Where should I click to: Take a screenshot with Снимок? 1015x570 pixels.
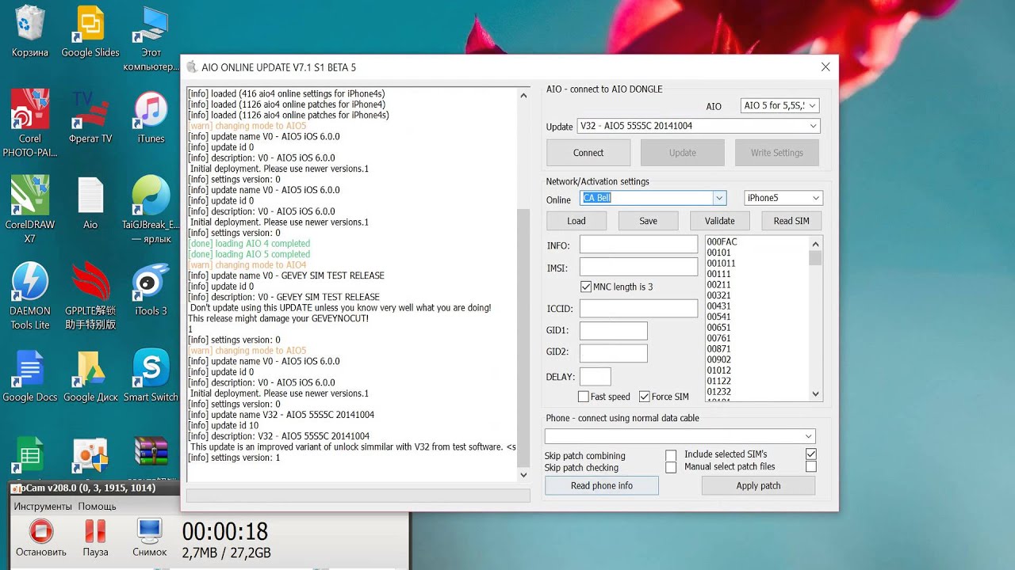point(150,538)
